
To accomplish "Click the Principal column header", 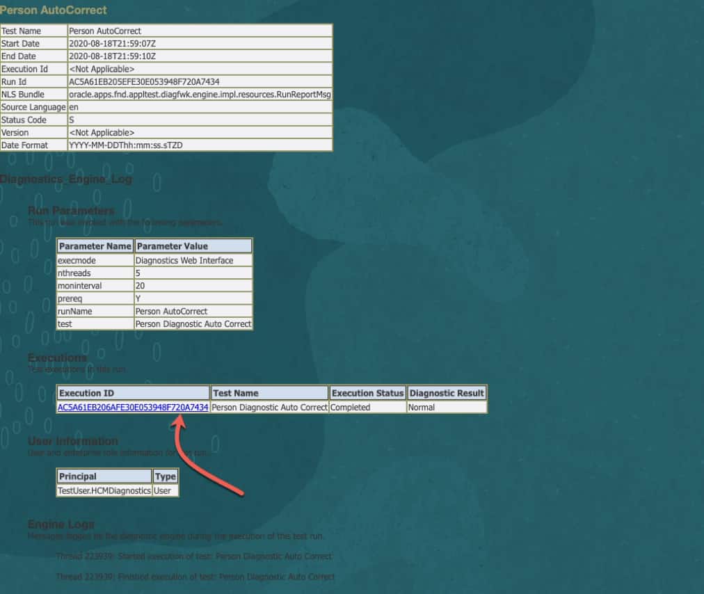I will (x=104, y=476).
